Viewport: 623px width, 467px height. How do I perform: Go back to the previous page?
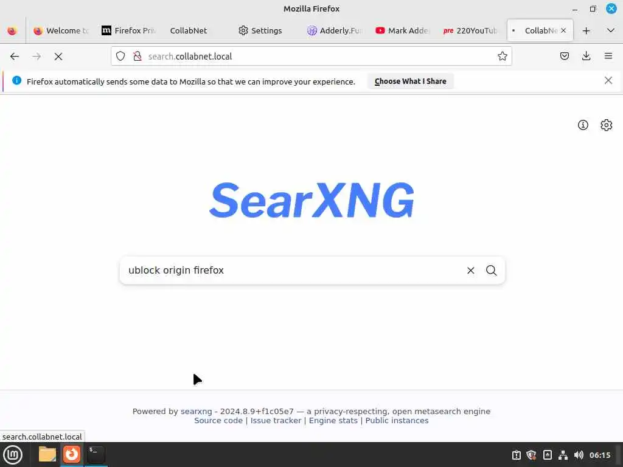click(x=15, y=57)
